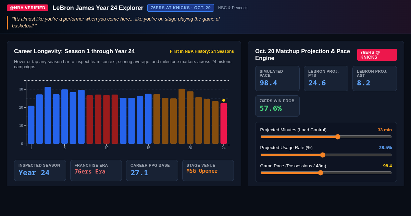Image resolution: width=411 pixels, height=216 pixels.
Task: Click the 24 label on the x-axis
Action: [x=224, y=148]
